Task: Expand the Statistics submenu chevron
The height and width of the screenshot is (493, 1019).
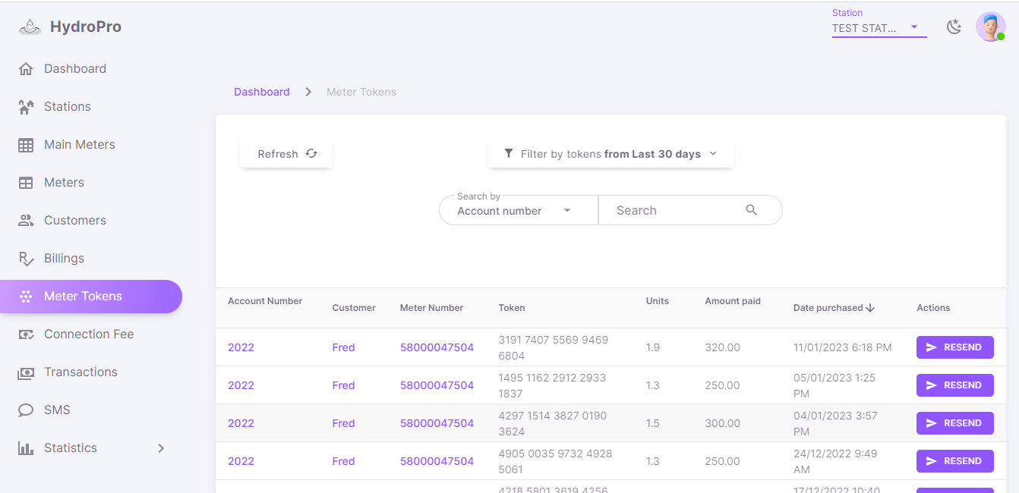Action: tap(161, 448)
